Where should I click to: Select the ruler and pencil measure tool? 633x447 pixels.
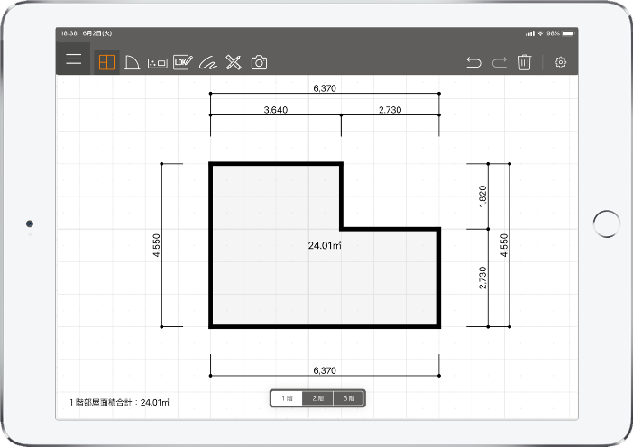click(234, 62)
